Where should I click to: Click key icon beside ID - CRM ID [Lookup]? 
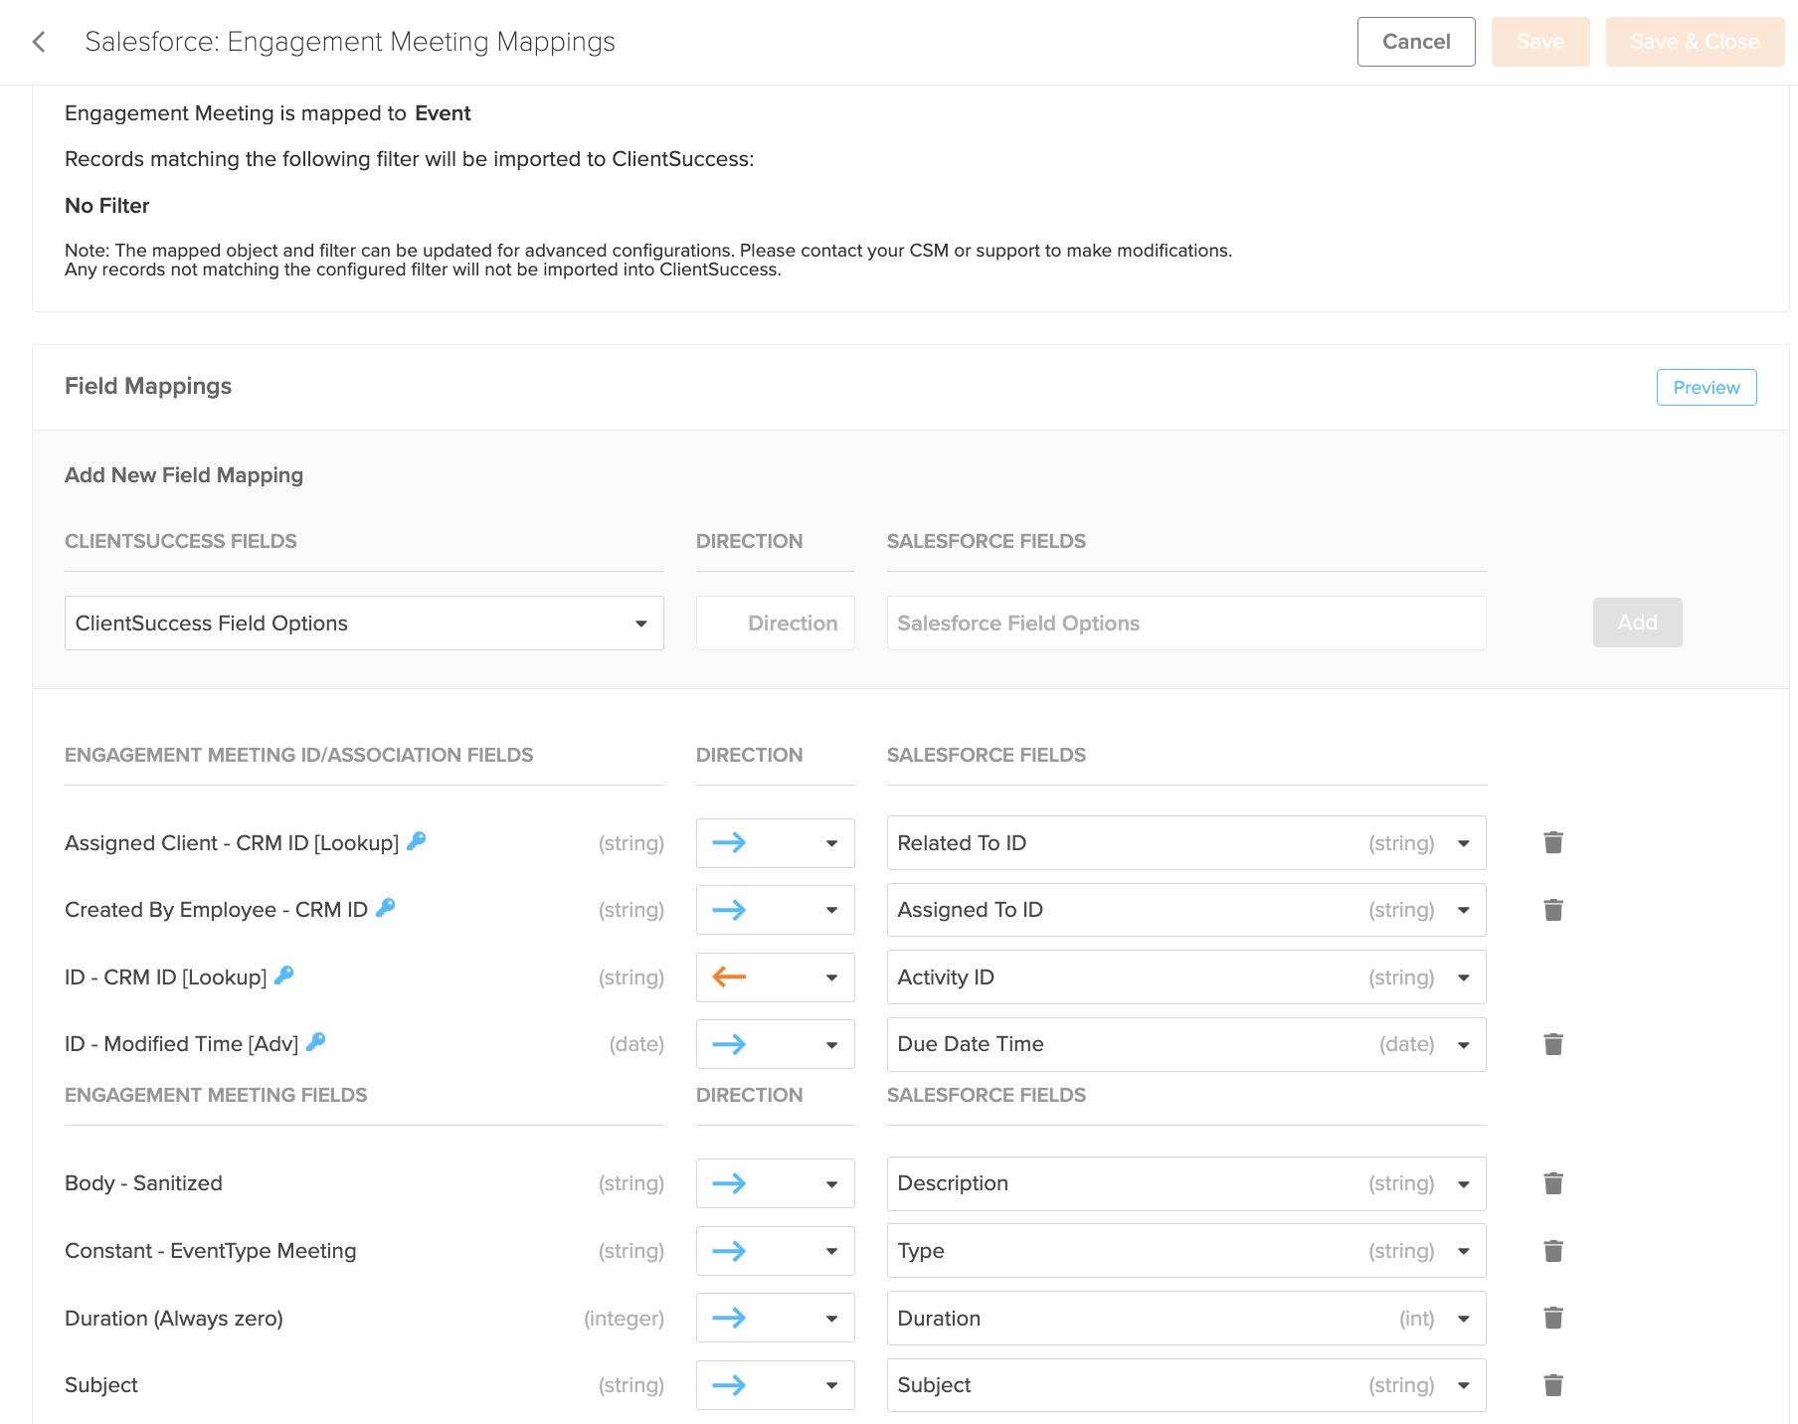tap(284, 976)
